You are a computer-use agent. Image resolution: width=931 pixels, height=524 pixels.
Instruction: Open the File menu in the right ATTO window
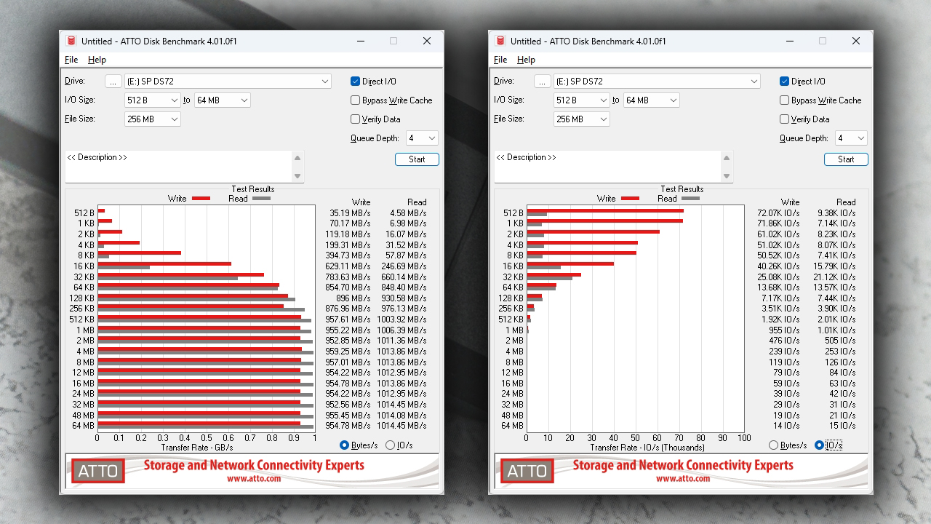point(500,60)
